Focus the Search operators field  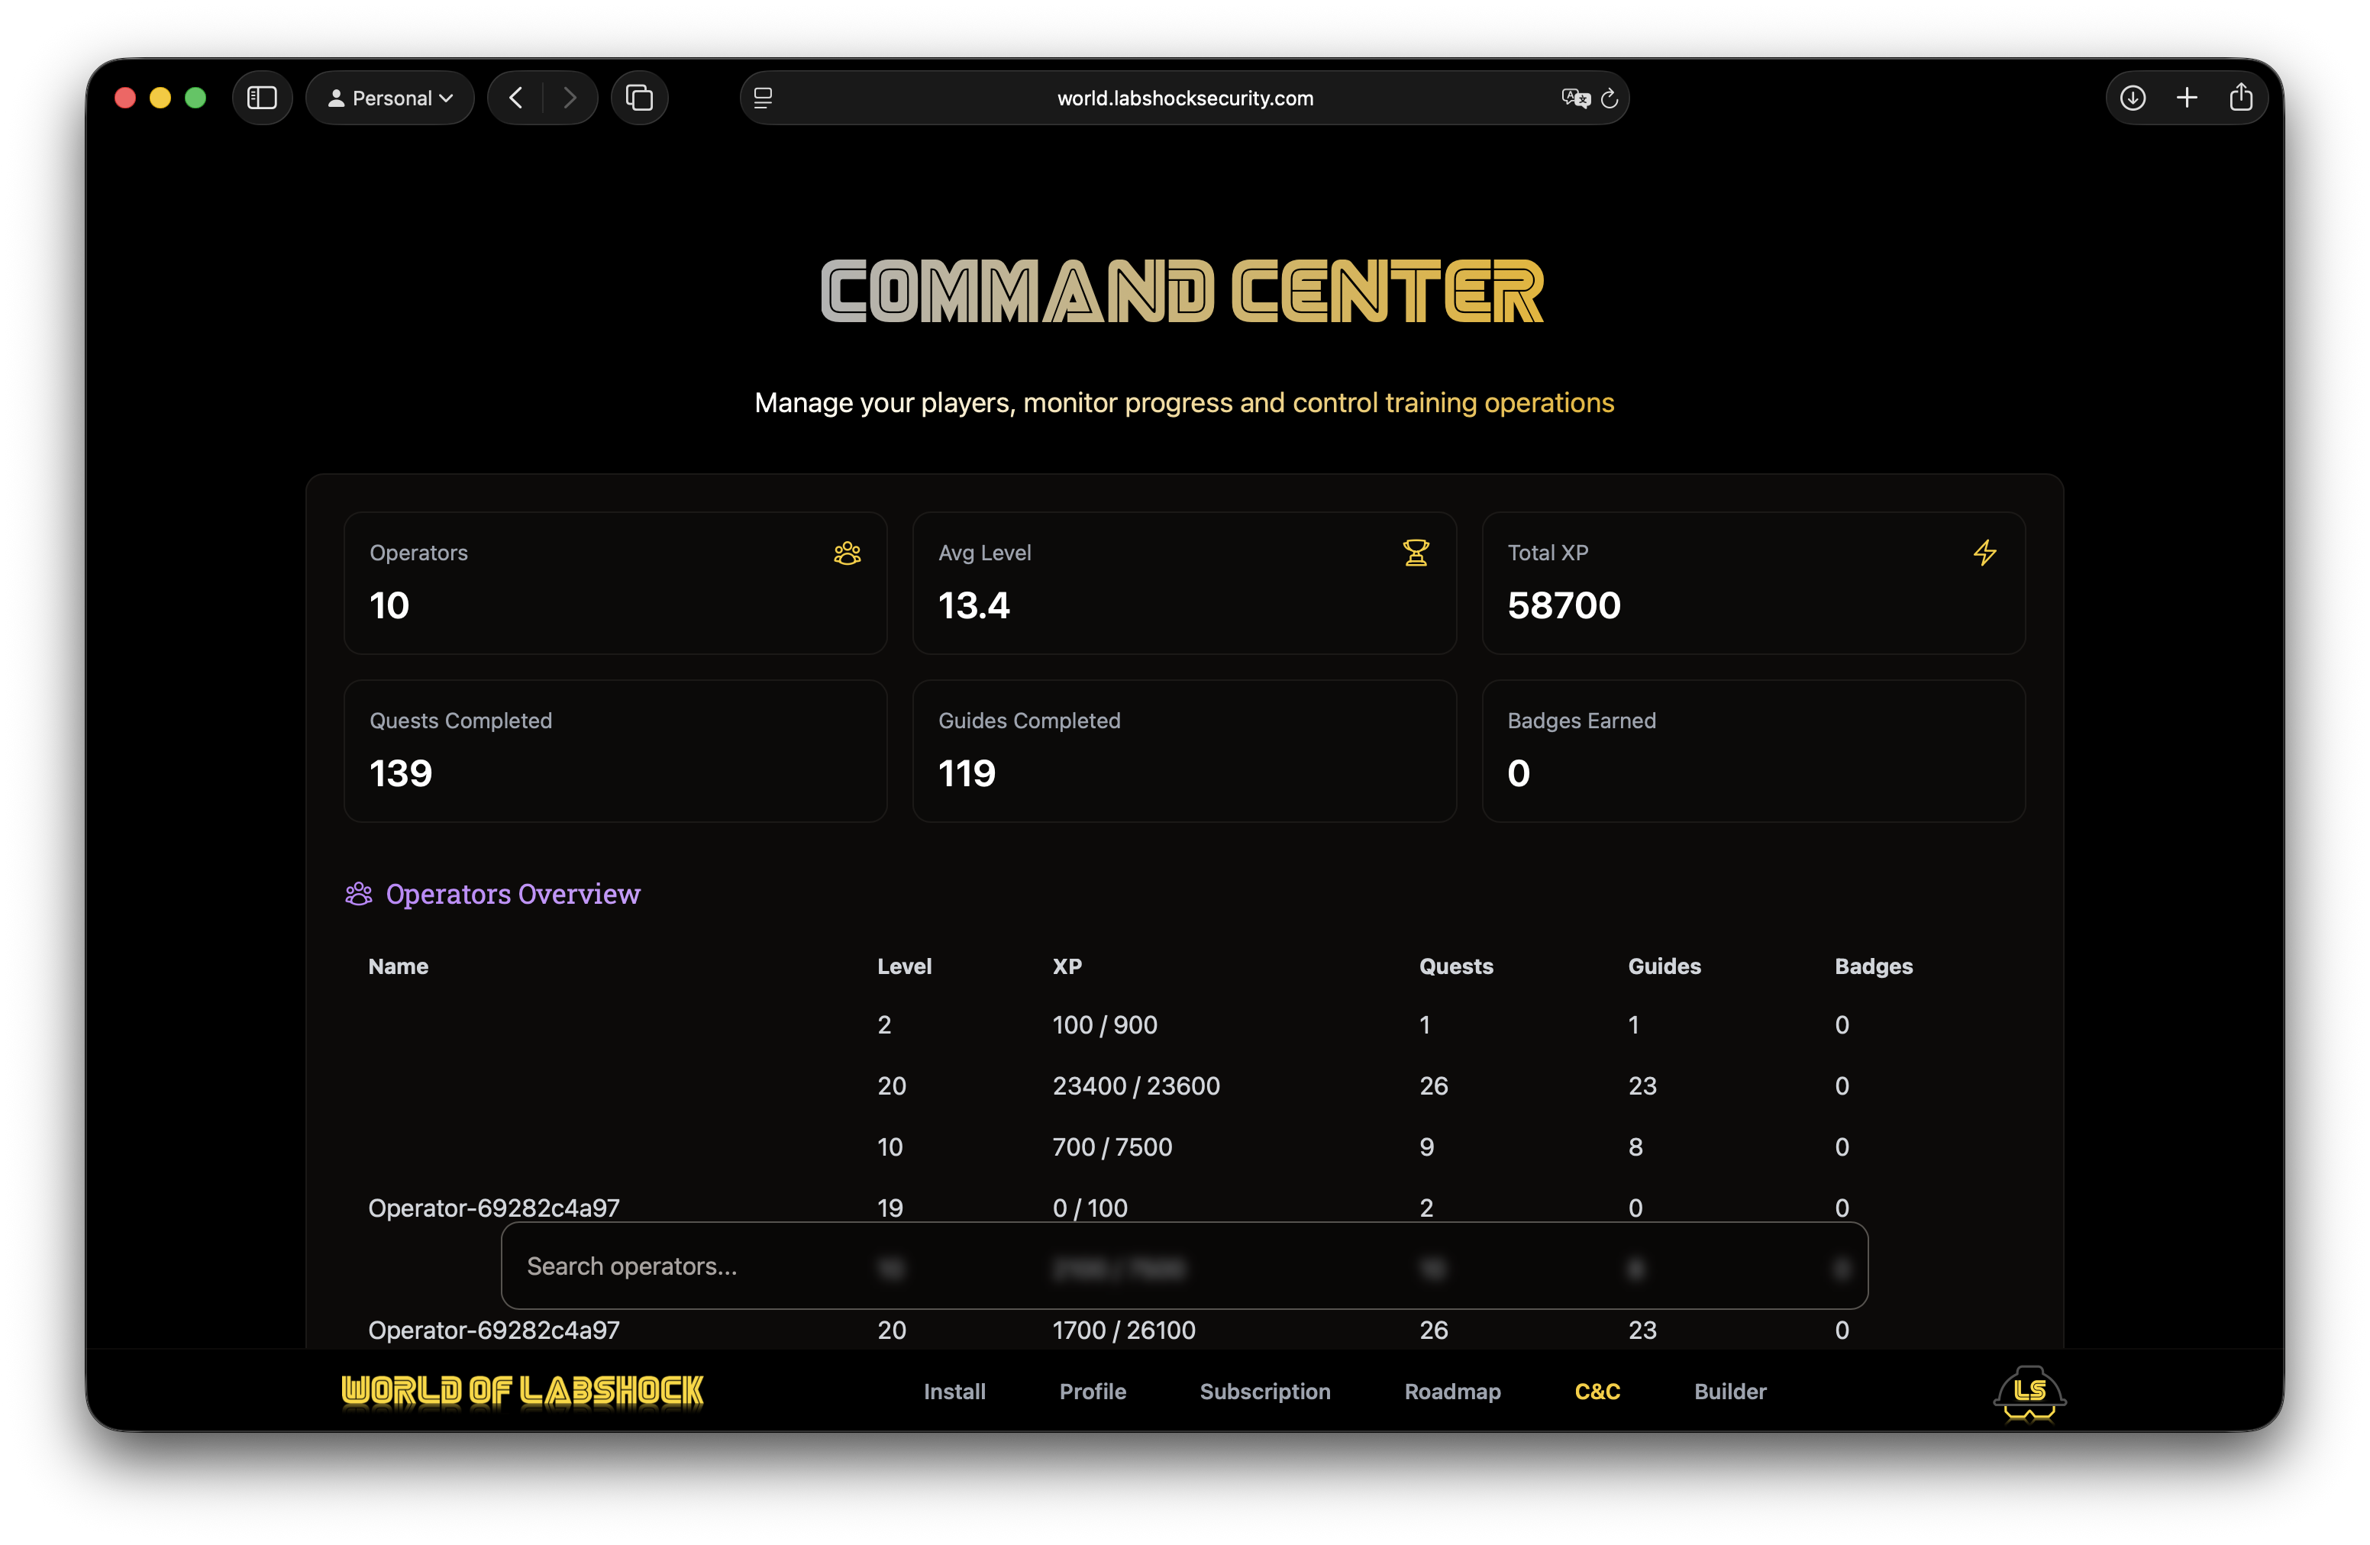click(x=1184, y=1266)
